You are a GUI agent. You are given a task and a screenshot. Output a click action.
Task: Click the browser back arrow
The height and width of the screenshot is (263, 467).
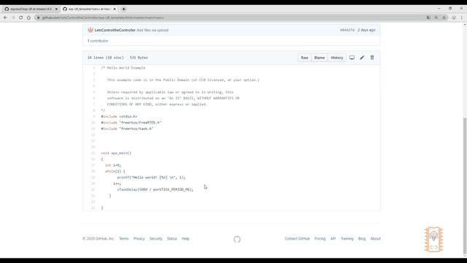click(x=5, y=18)
